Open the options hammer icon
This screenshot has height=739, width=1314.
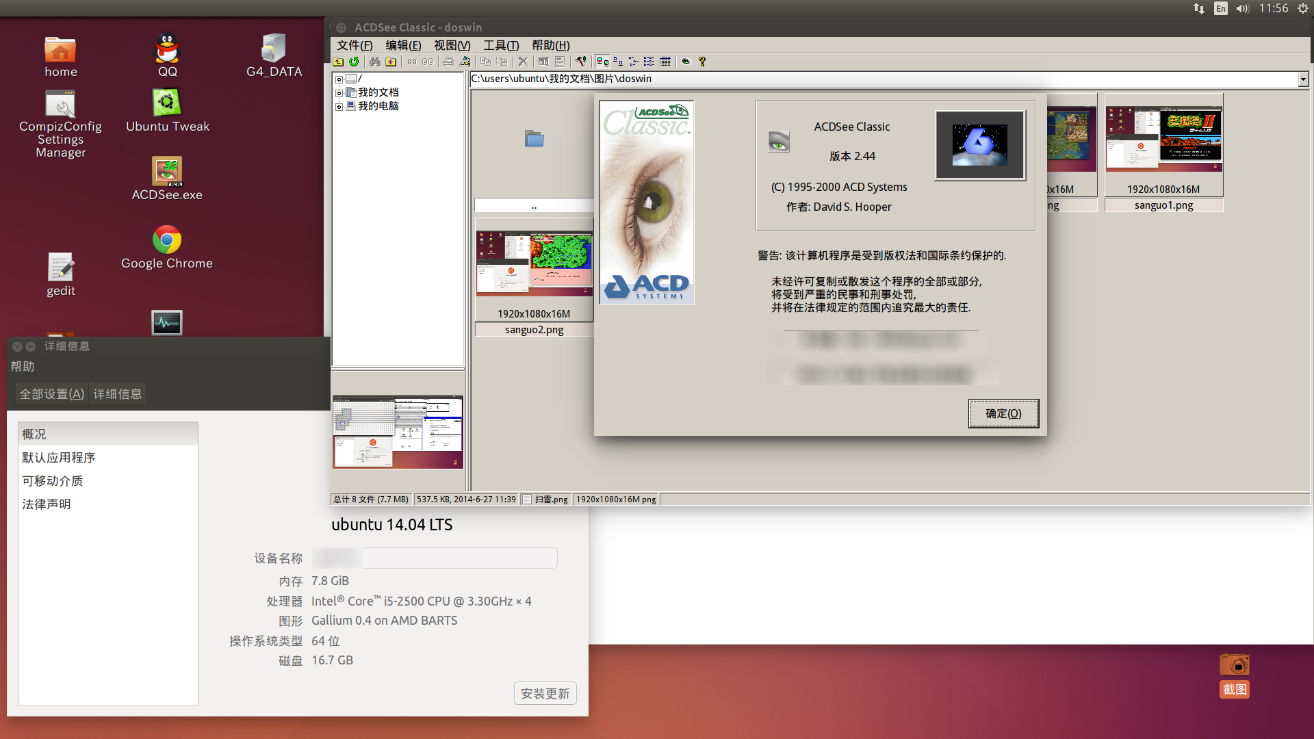pos(581,62)
